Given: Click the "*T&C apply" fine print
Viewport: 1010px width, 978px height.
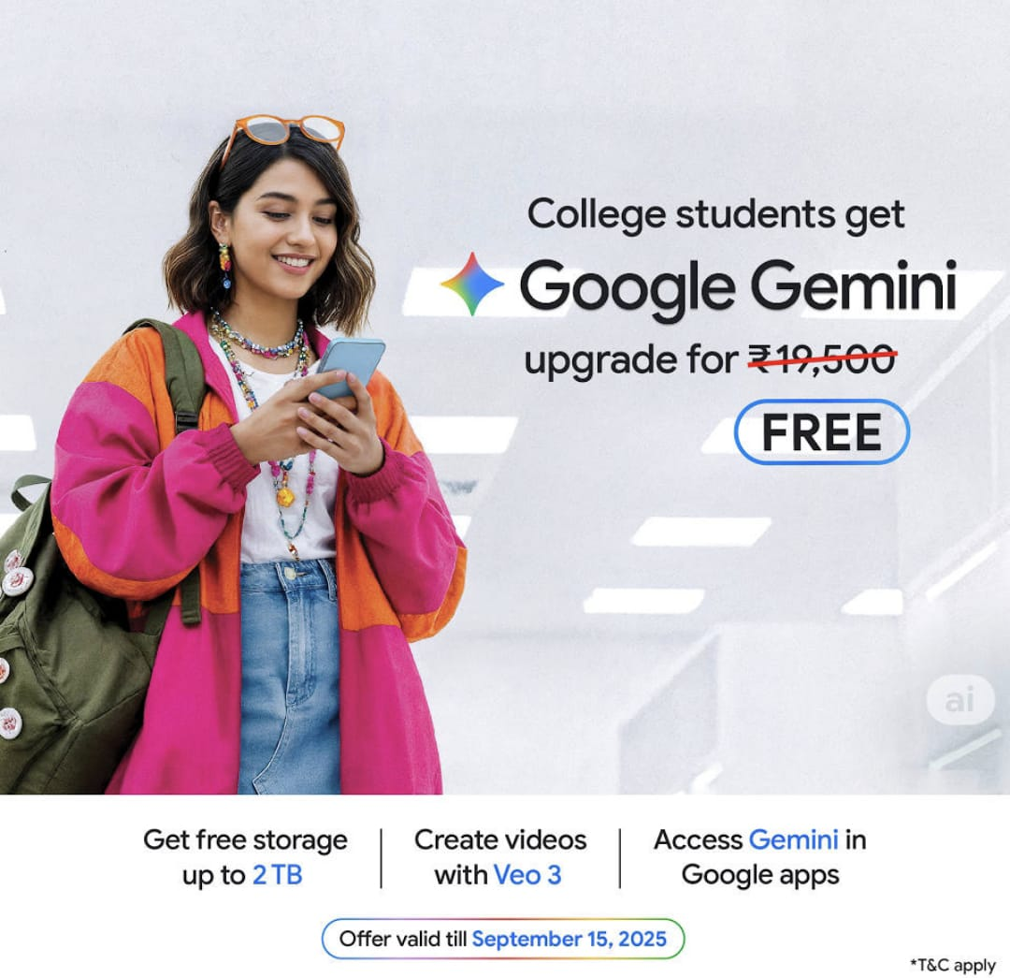Looking at the screenshot, I should (953, 965).
